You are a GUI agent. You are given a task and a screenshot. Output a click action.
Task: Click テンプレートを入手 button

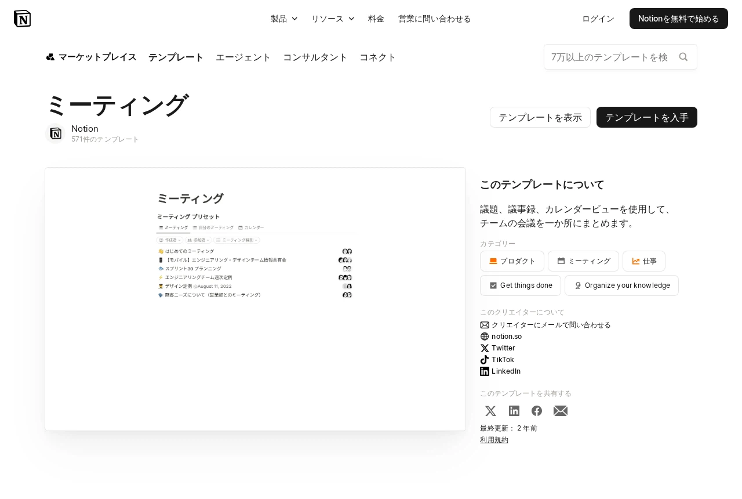pos(647,117)
